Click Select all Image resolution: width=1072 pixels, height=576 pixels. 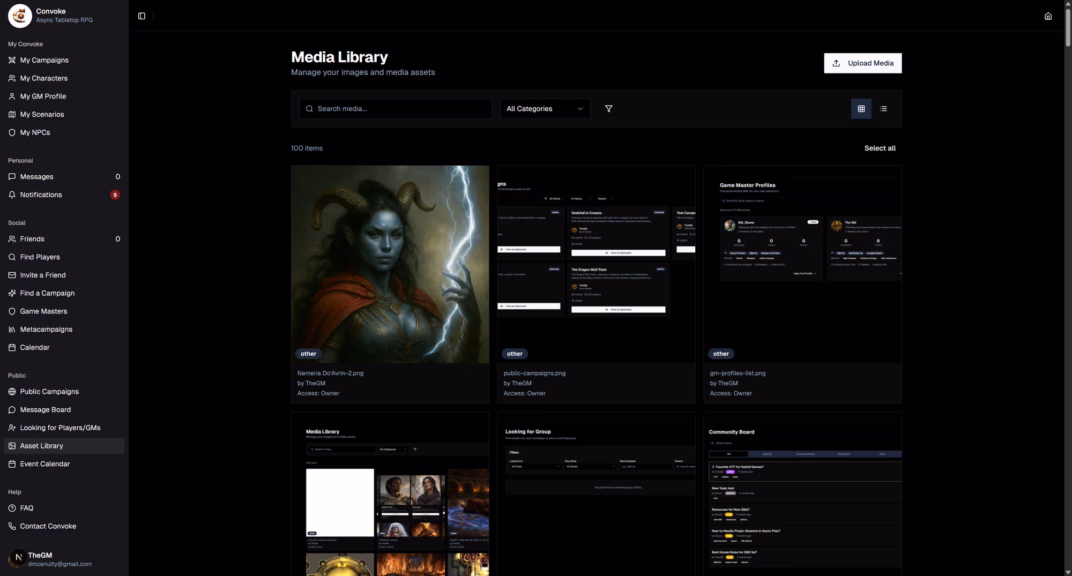(880, 148)
